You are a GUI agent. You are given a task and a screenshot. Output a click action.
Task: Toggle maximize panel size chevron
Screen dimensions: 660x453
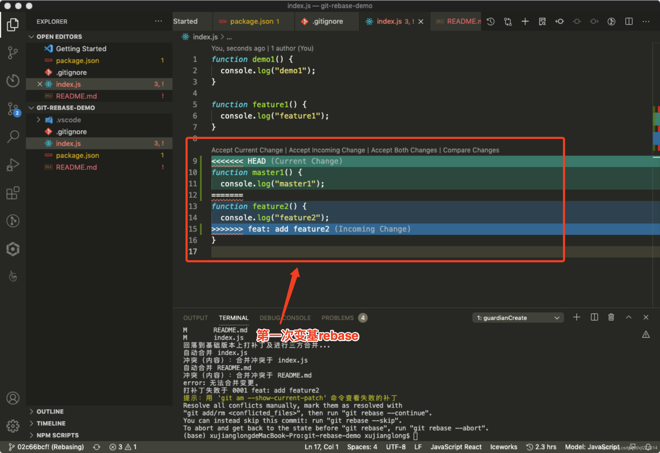(x=628, y=317)
